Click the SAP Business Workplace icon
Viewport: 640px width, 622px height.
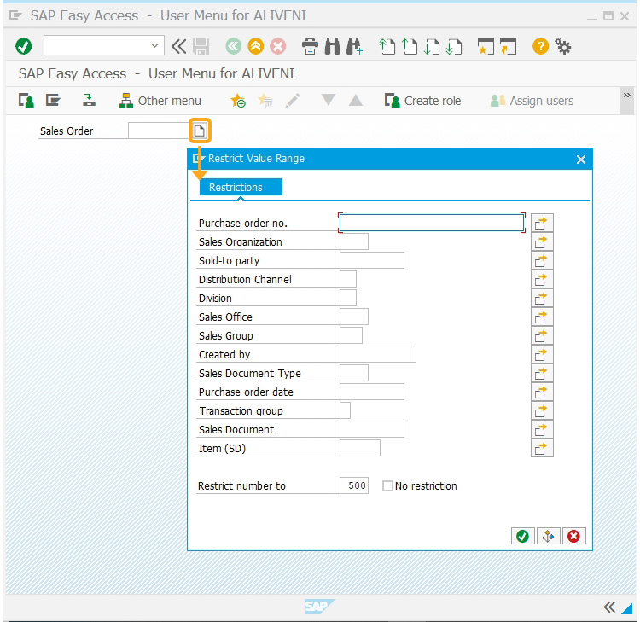tap(89, 100)
